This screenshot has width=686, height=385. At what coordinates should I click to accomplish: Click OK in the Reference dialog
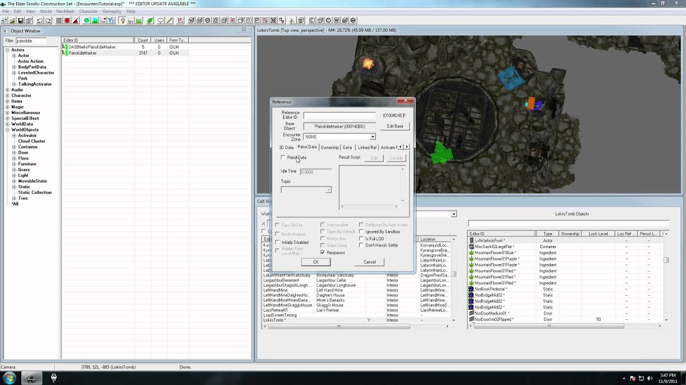(x=316, y=262)
